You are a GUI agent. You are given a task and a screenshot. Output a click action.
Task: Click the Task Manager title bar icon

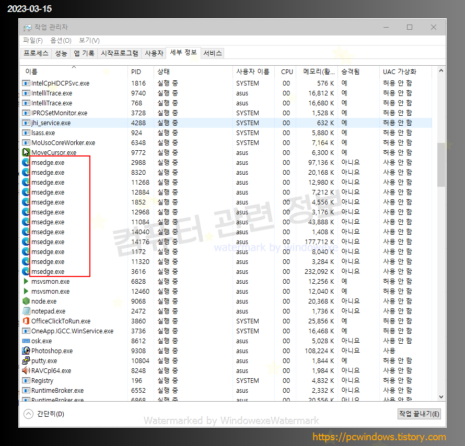[x=28, y=28]
